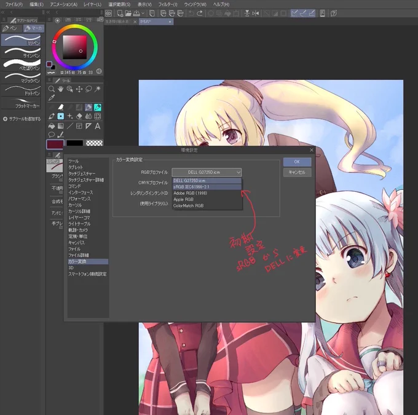Select the サインペン sub tool
The width and height of the screenshot is (418, 415).
[x=22, y=52]
